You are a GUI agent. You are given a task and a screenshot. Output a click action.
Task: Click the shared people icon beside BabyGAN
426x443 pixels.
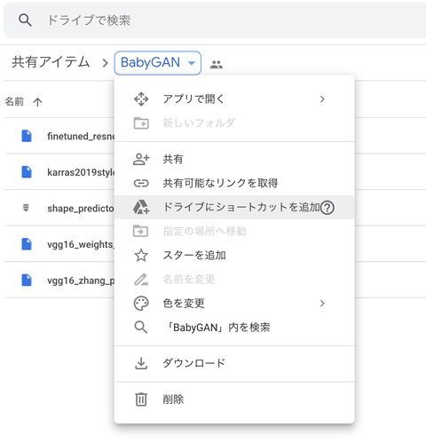click(217, 64)
